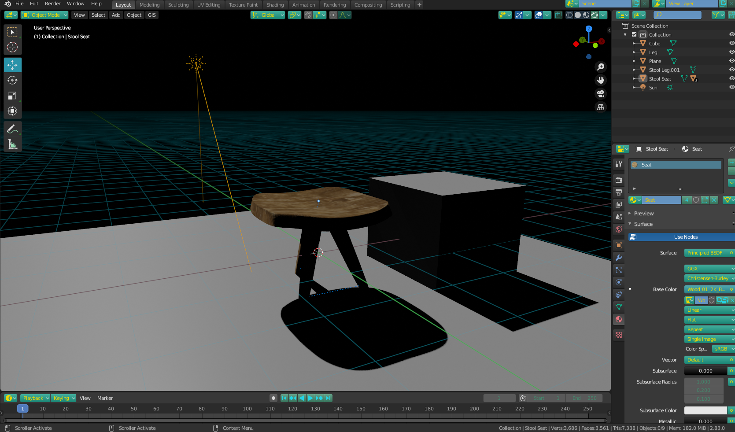Open the Output properties tab

(x=619, y=192)
